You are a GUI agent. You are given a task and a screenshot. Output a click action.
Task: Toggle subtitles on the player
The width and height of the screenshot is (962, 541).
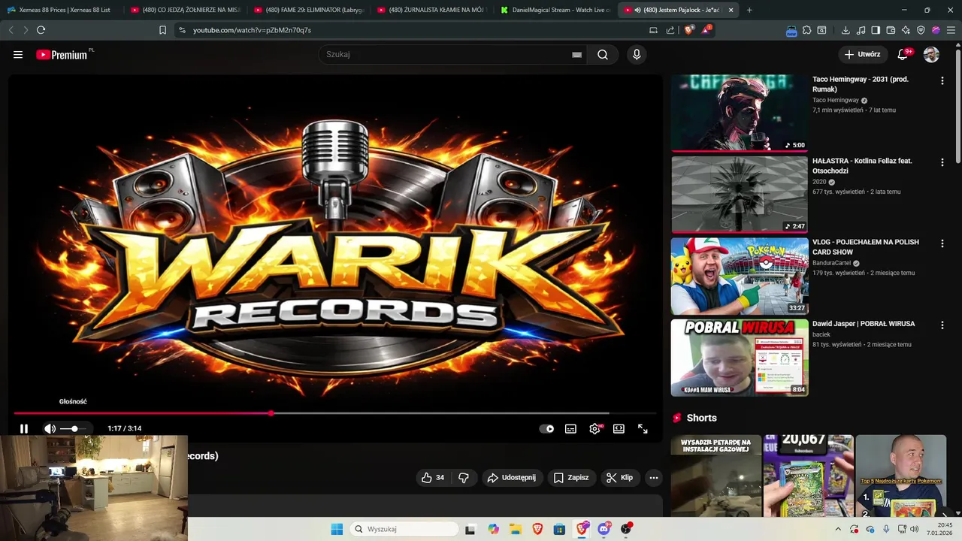coord(570,428)
